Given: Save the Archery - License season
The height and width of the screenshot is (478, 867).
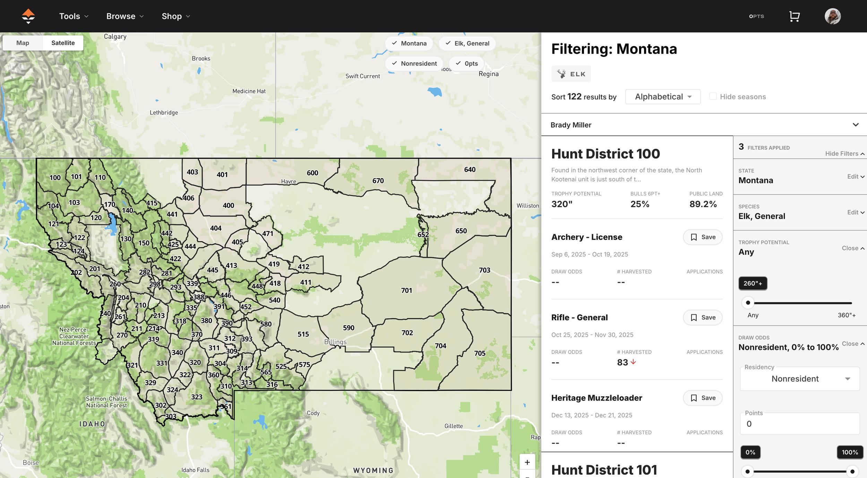Looking at the screenshot, I should point(703,237).
